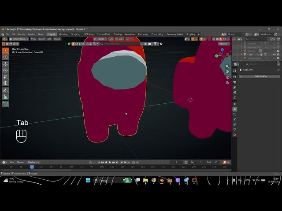The width and height of the screenshot is (282, 211).
Task: Click the Z axis on navigation gizmo
Action: coord(222,50)
